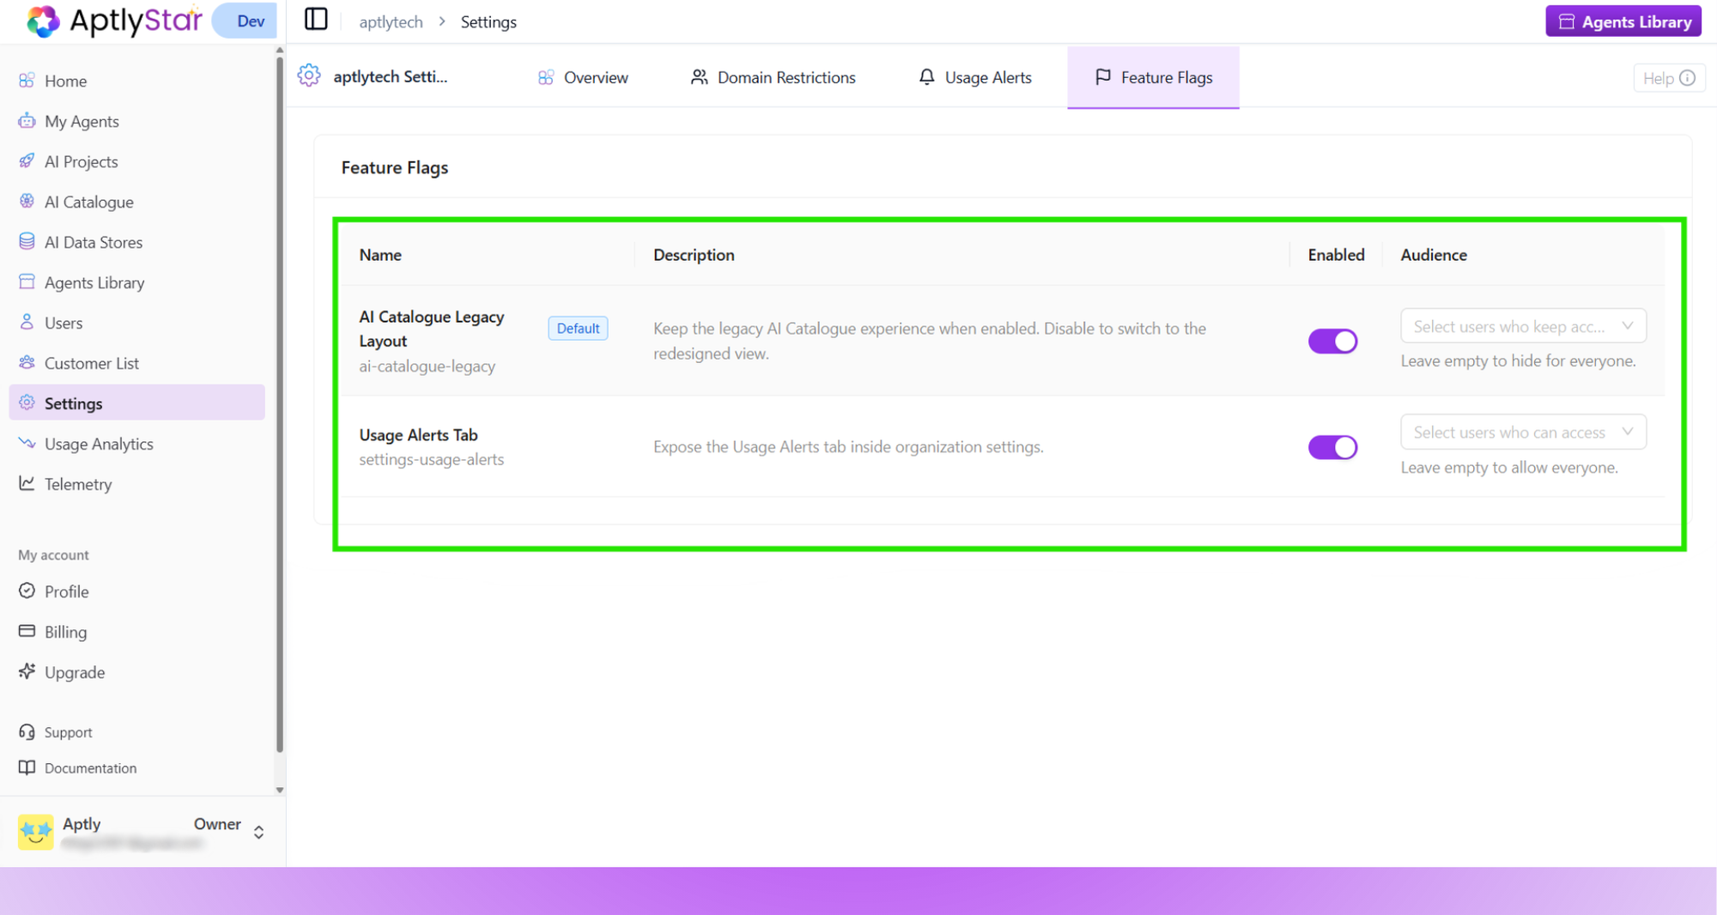
Task: Contact Support via the headset icon
Action: (68, 732)
